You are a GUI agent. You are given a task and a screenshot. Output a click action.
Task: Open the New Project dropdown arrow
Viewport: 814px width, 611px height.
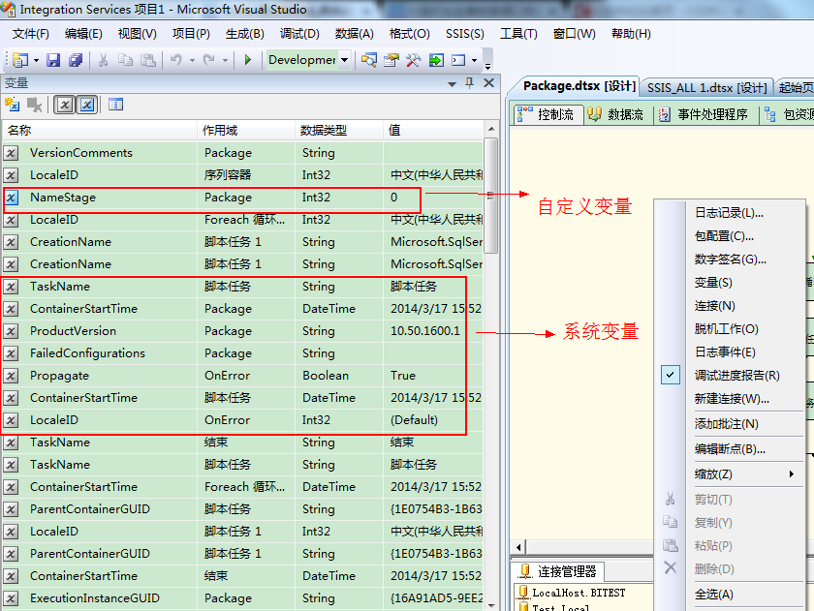point(37,61)
